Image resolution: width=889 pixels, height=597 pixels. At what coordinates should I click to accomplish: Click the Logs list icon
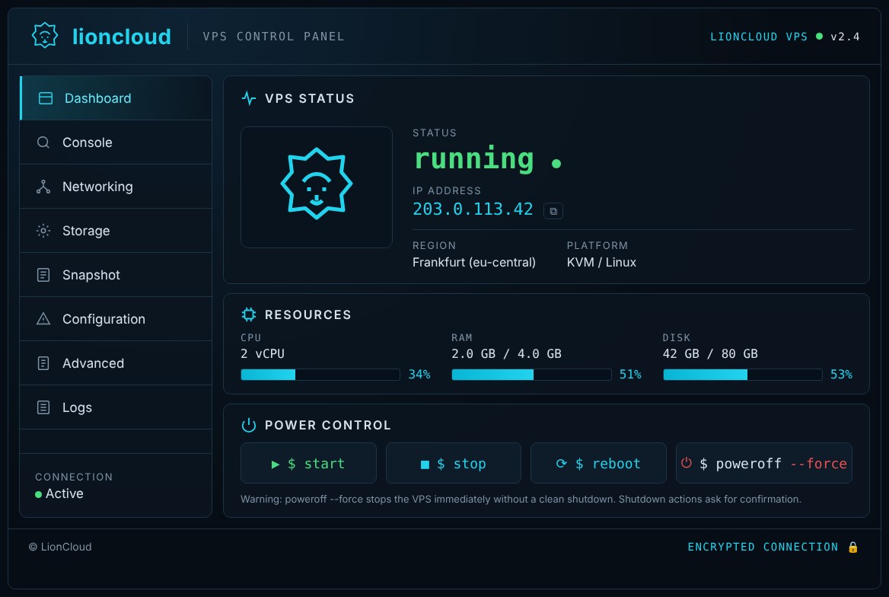tap(43, 407)
